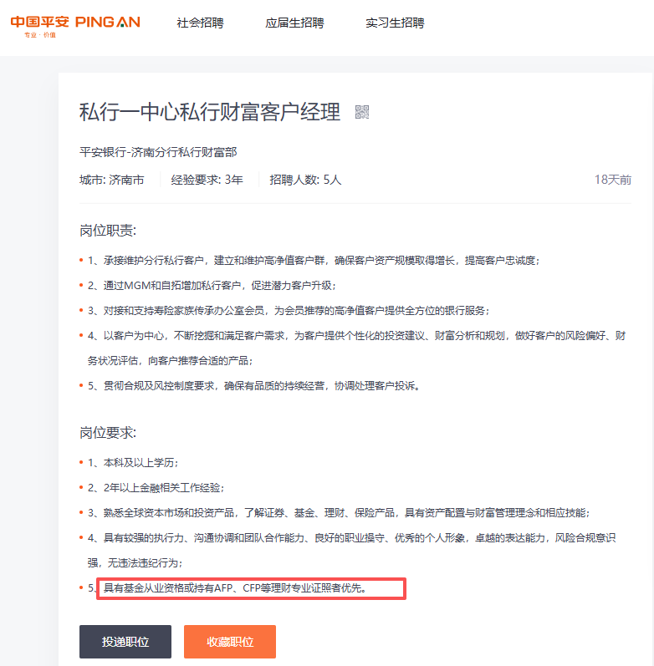Click the 岗位职责 heading

[x=108, y=230]
